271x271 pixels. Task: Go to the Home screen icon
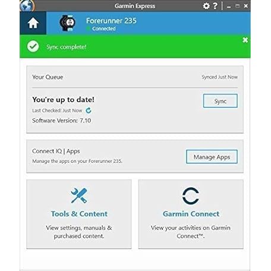tap(33, 23)
